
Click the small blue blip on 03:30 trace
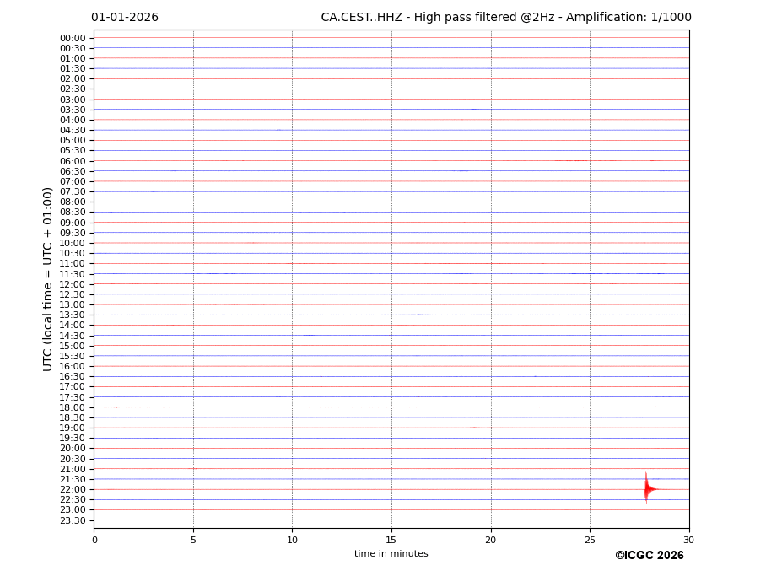[x=473, y=109]
